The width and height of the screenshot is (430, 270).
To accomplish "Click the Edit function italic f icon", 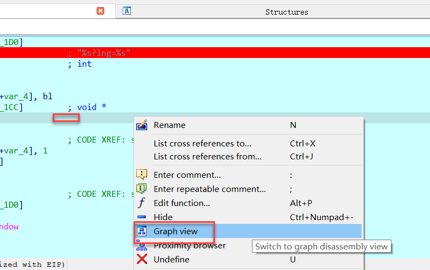I will (142, 203).
